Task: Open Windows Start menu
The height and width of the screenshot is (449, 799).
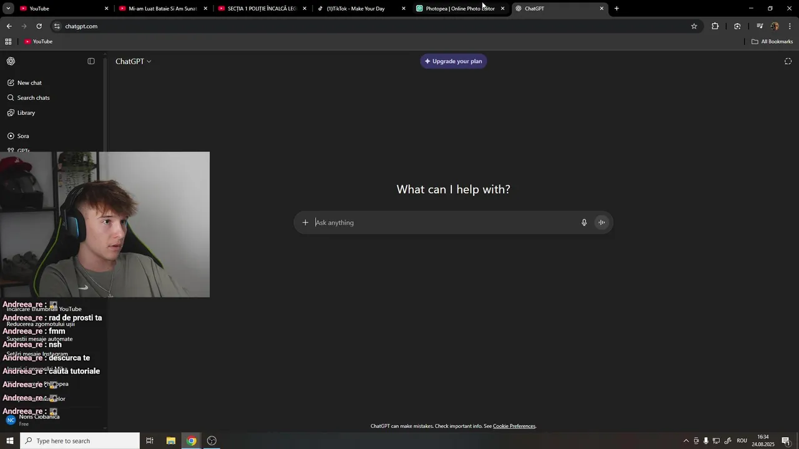Action: [9, 441]
